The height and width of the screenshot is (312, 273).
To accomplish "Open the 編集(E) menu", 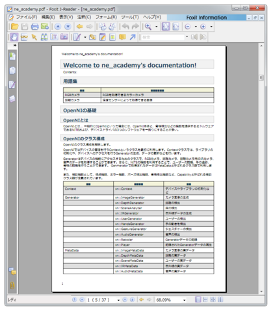I will (x=48, y=17).
